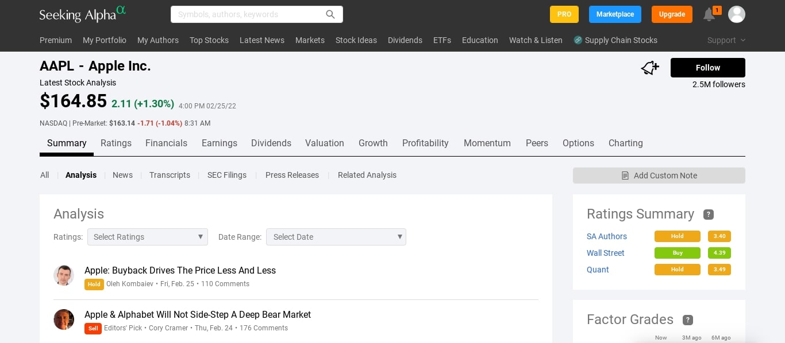
Task: Switch to the Financials tab
Action: [x=166, y=143]
